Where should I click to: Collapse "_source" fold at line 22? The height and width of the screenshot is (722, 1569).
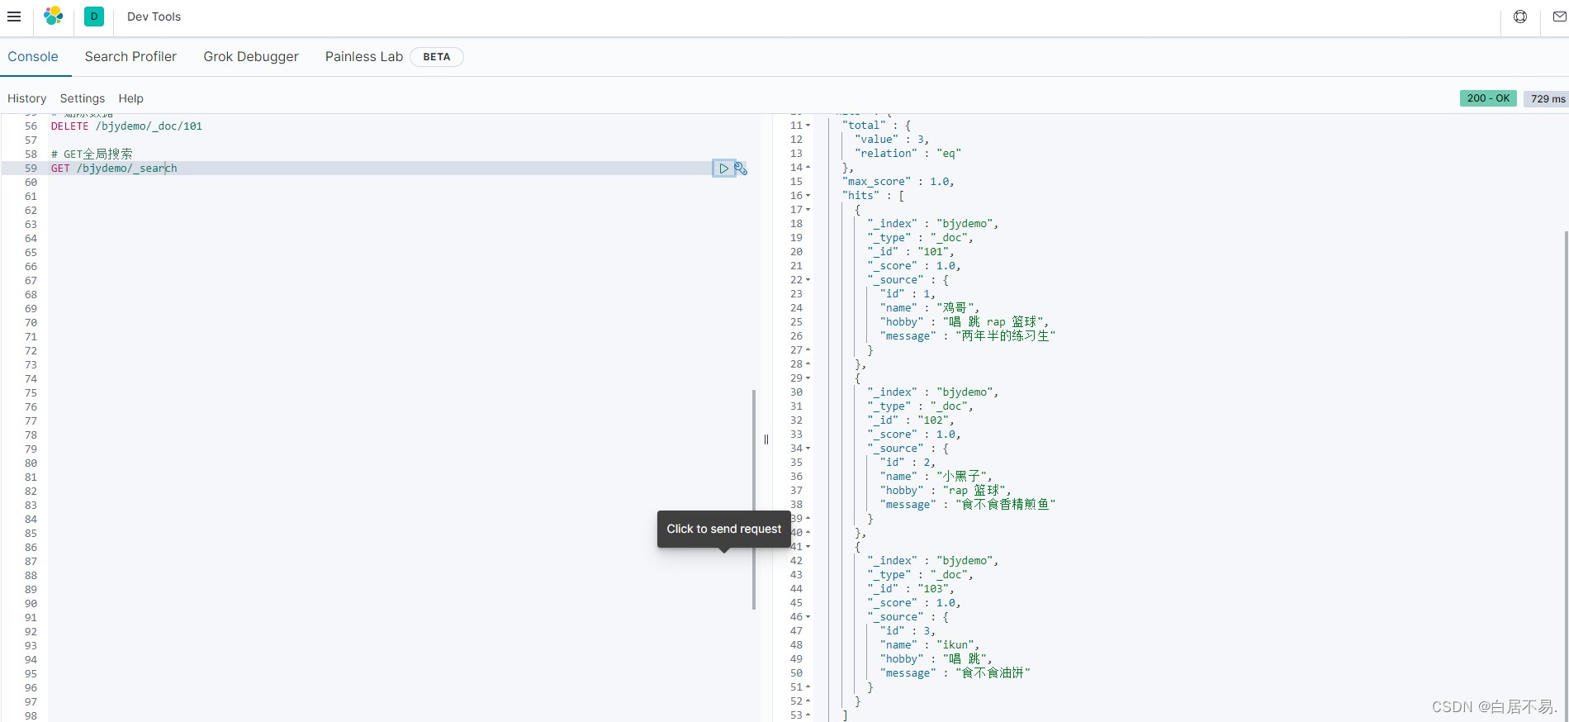pos(808,280)
